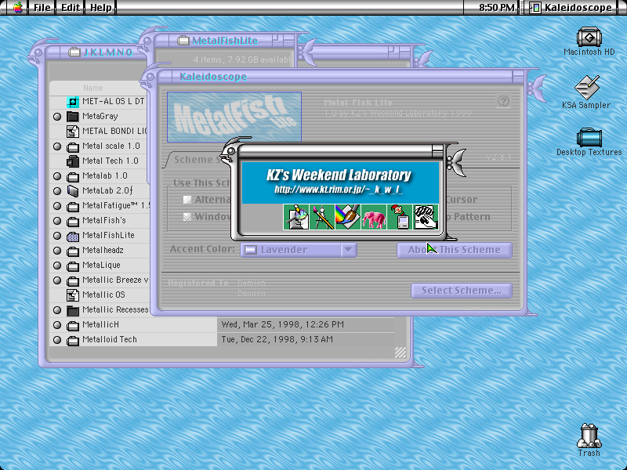The height and width of the screenshot is (470, 627).
Task: Select the Scheme tab in Kaleidoscope
Action: 196,160
